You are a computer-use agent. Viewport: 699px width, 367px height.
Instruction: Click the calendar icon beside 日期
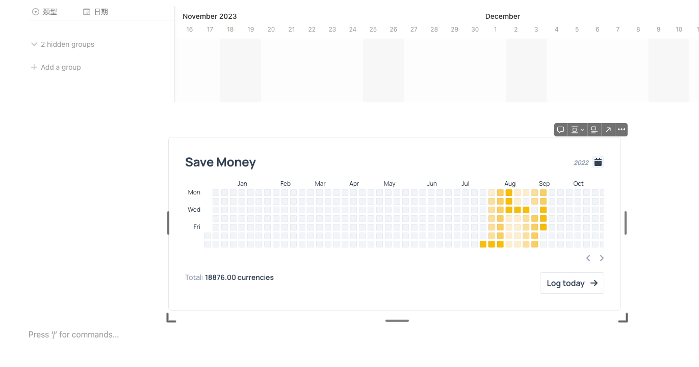pos(87,11)
